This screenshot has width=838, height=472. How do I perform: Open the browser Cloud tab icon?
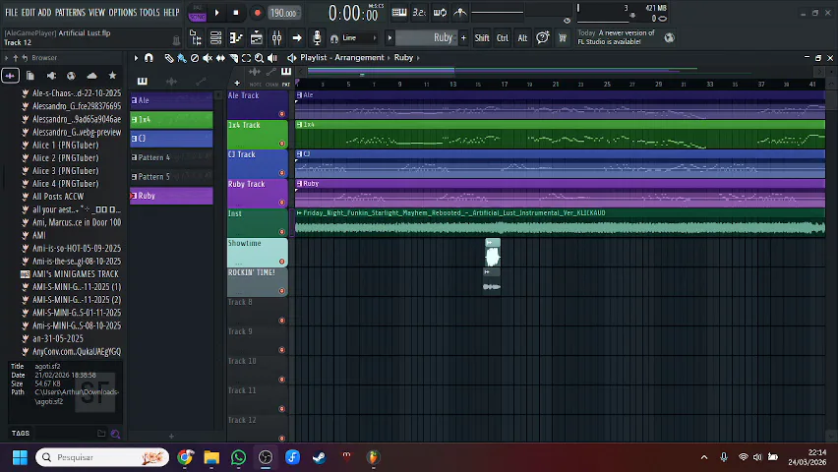click(91, 76)
